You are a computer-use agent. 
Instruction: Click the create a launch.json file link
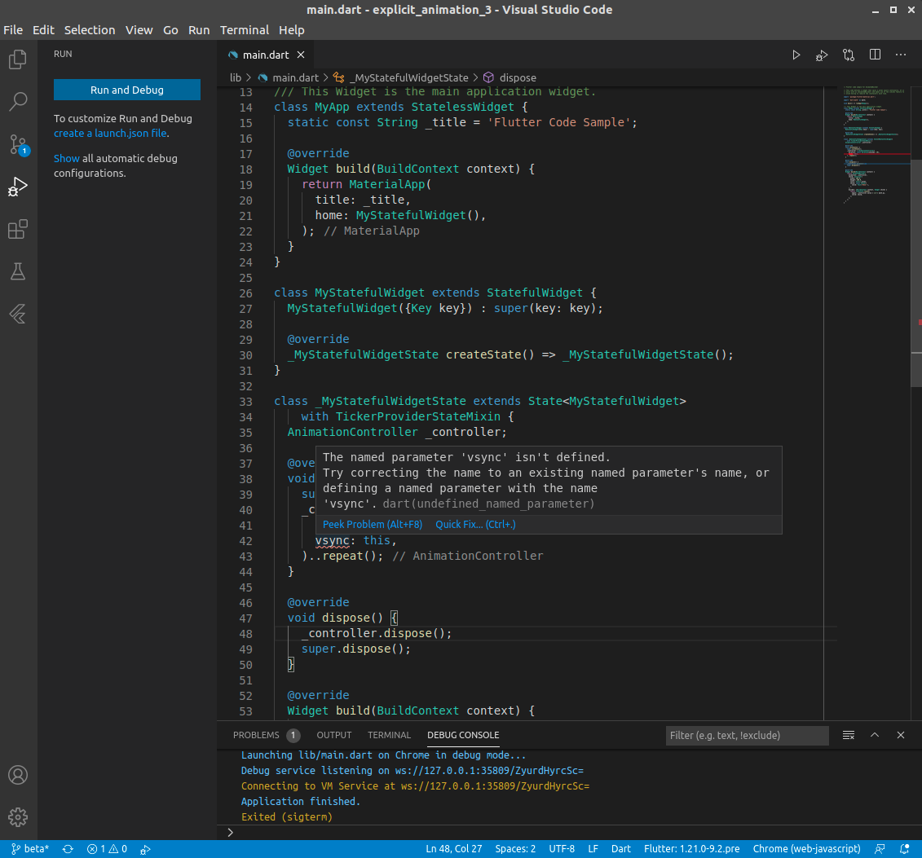click(x=109, y=133)
